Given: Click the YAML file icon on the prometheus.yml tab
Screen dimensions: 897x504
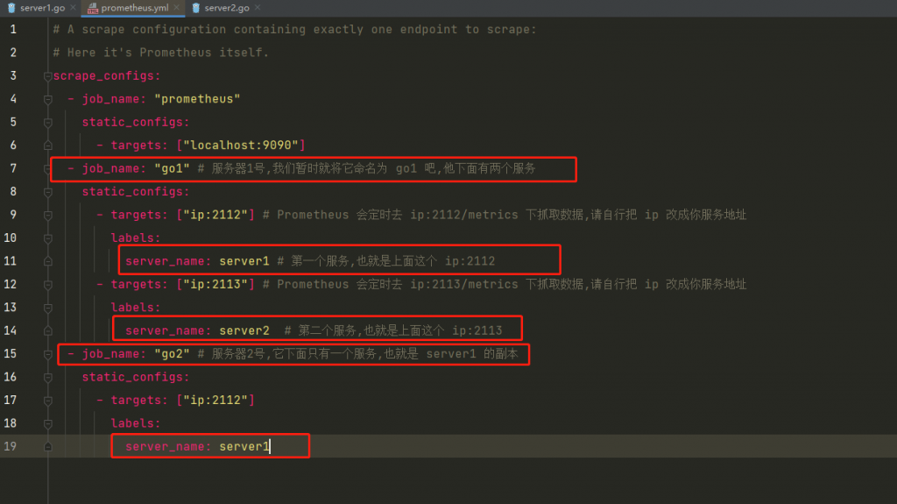Looking at the screenshot, I should [x=93, y=8].
